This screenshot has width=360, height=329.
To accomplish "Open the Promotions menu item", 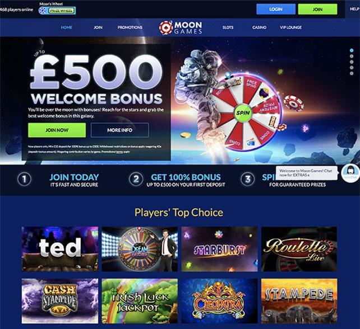I will pos(130,27).
